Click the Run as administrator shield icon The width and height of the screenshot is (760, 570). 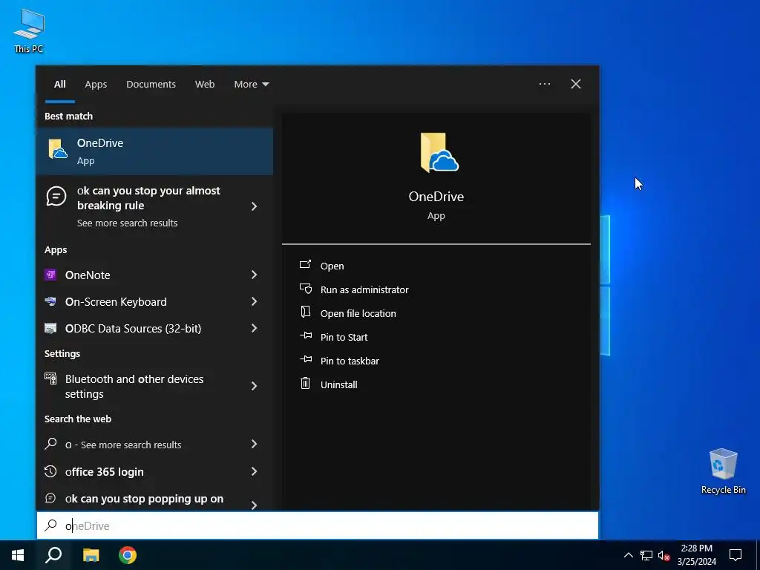pos(305,289)
